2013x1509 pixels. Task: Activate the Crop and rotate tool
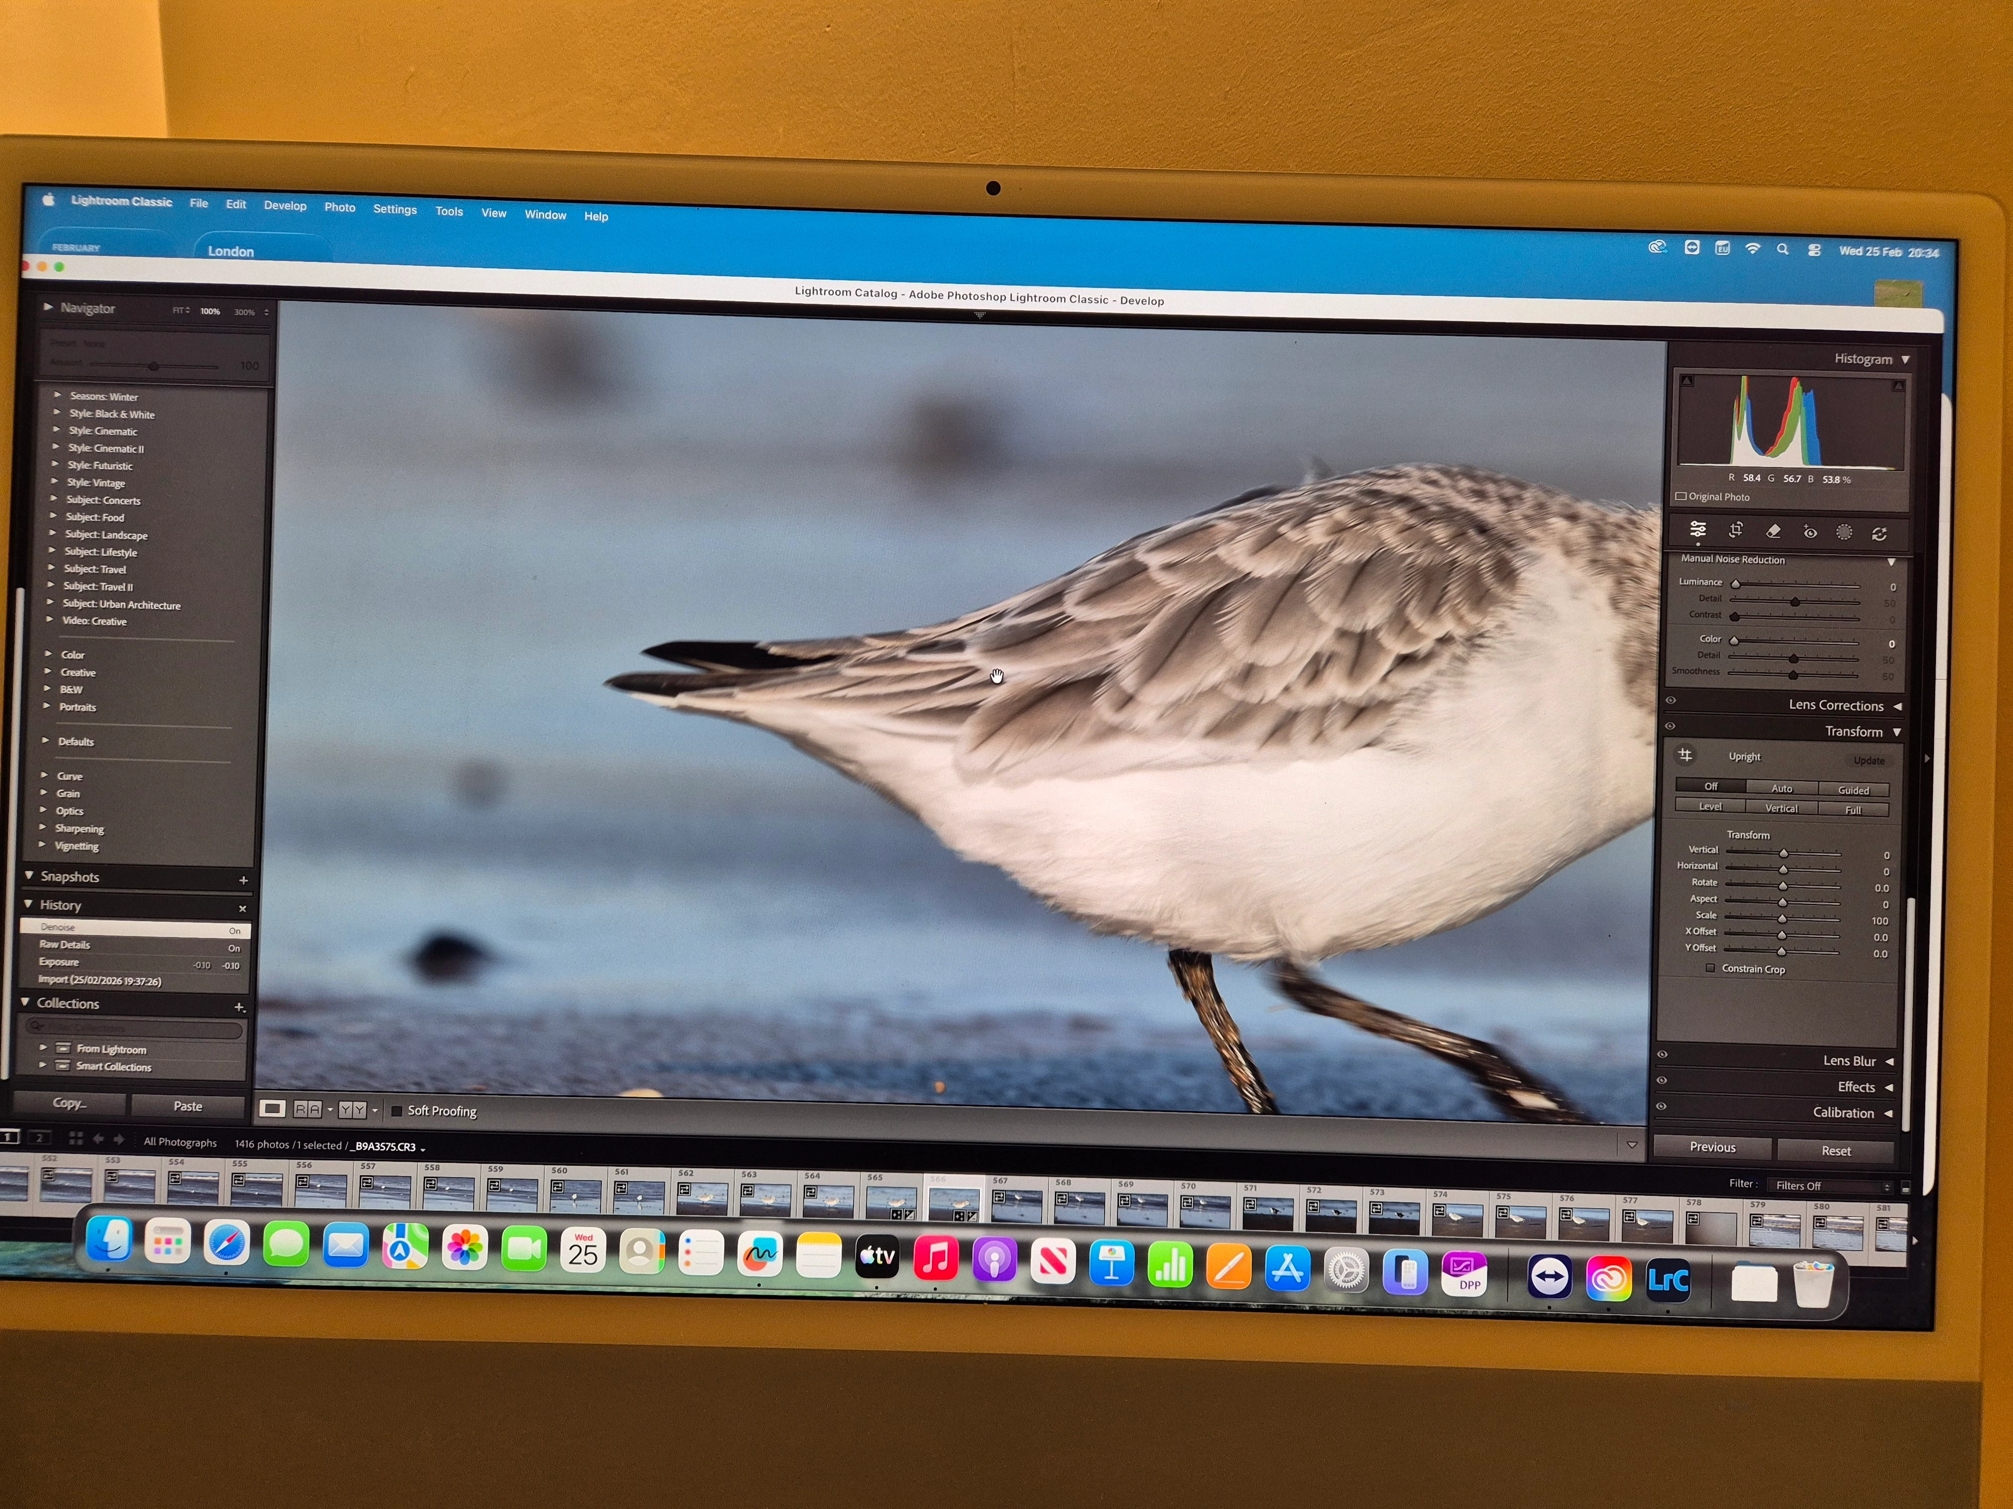[x=1735, y=530]
